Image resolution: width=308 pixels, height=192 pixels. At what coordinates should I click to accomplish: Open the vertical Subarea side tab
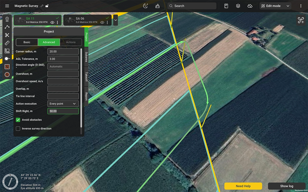pyautogui.click(x=86, y=57)
